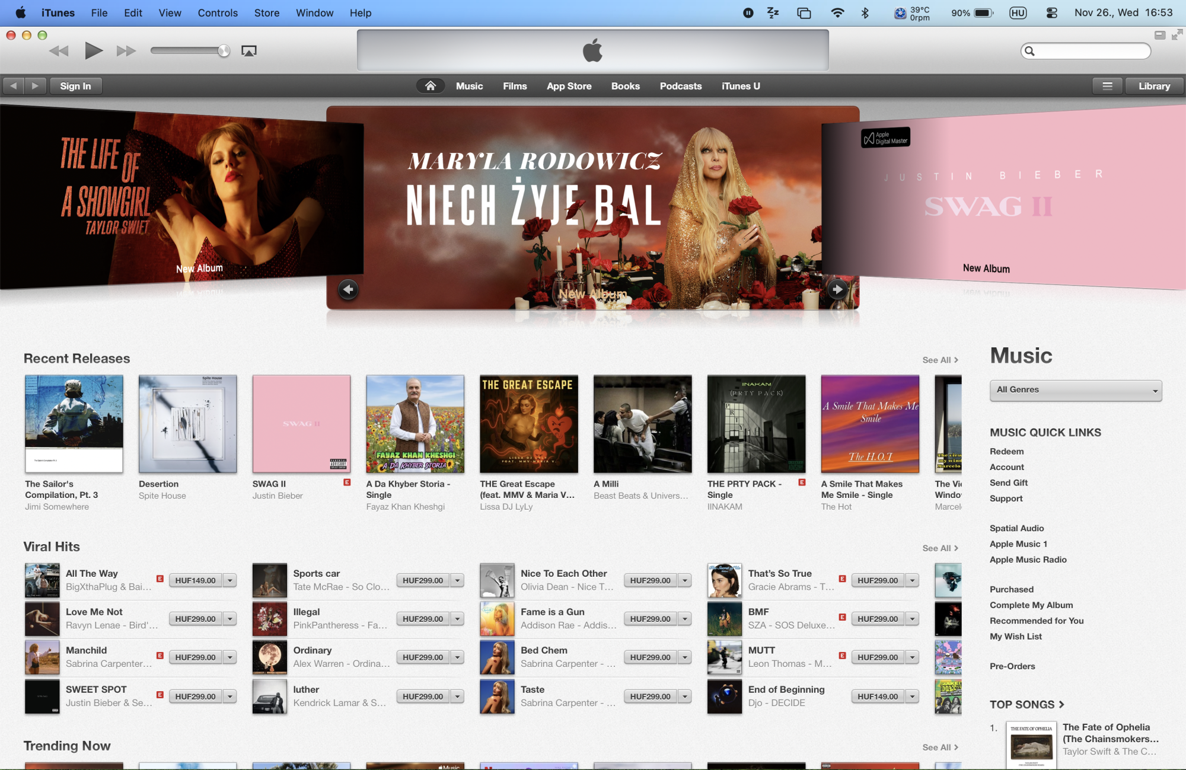Viewport: 1186px width, 770px height.
Task: Go to iTunes Store home icon
Action: (x=431, y=86)
